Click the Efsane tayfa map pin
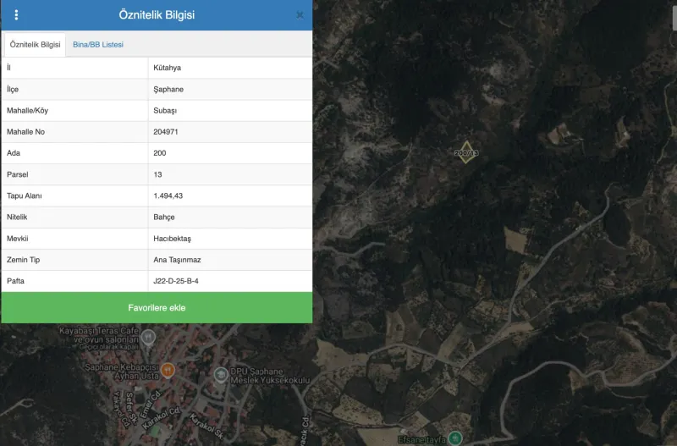This screenshot has height=446, width=677. [x=454, y=438]
